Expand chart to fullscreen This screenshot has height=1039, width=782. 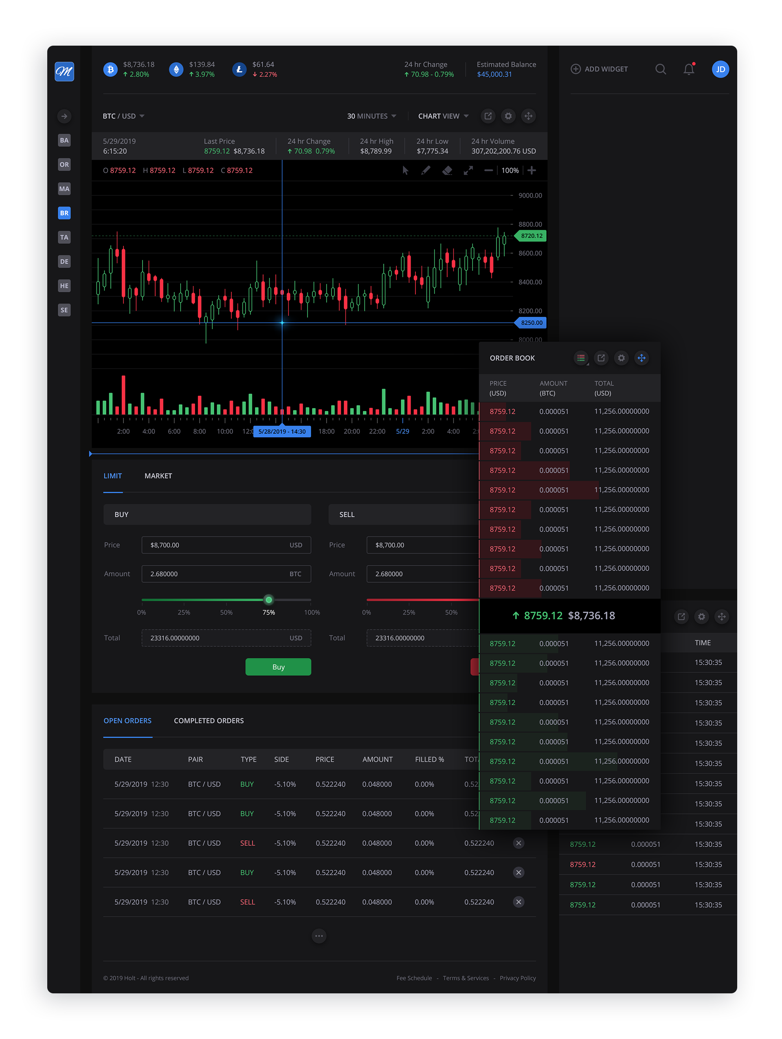point(468,170)
